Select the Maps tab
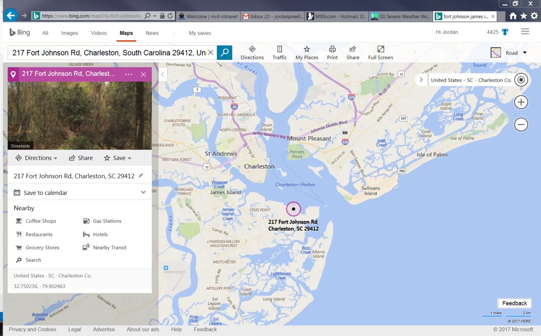The width and height of the screenshot is (541, 336). 126,33
